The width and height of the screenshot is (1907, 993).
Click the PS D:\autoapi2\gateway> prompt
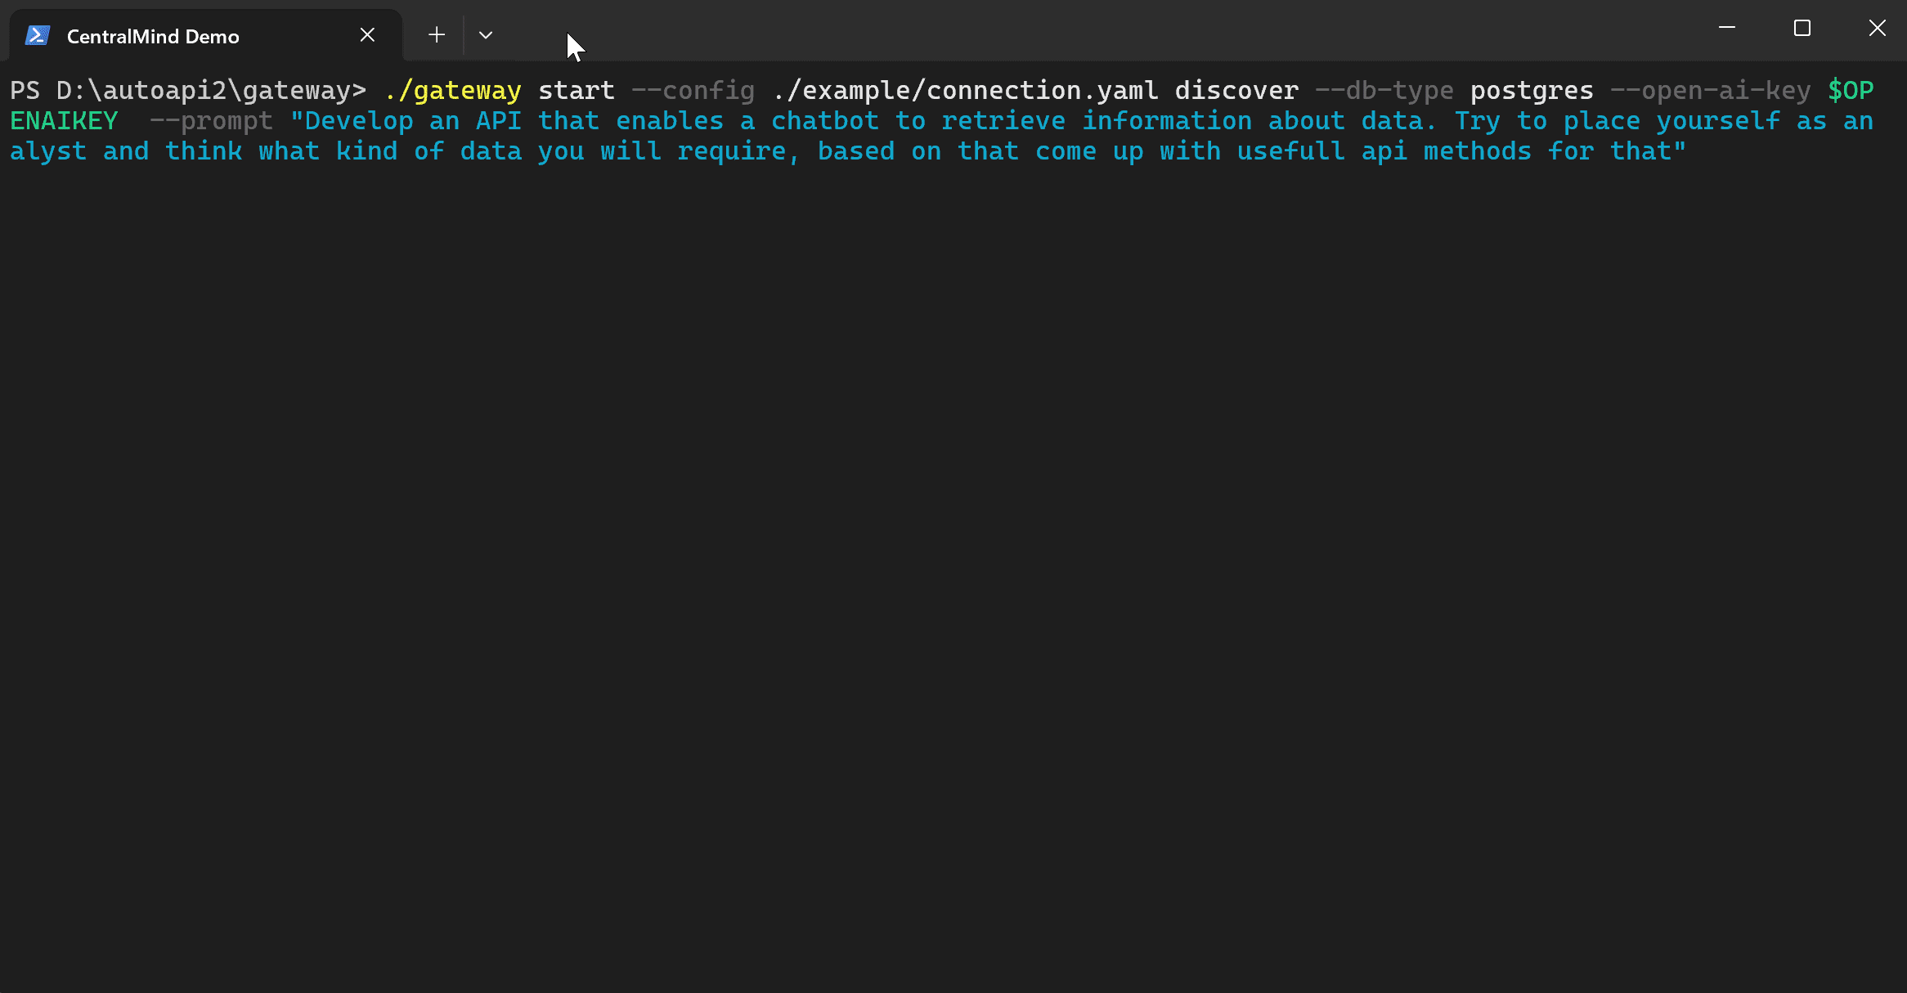187,91
